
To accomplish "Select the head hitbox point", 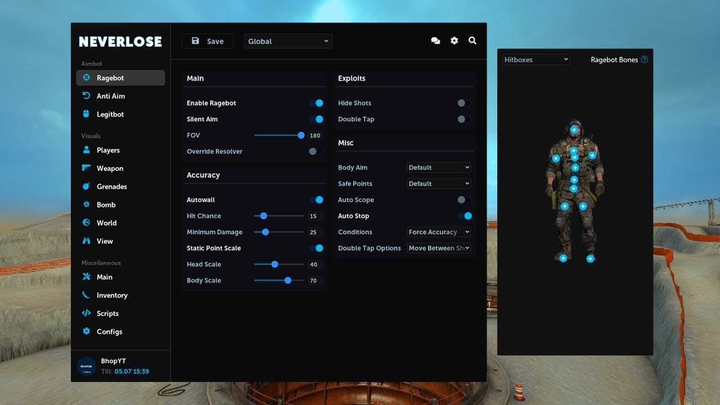I will [x=574, y=130].
